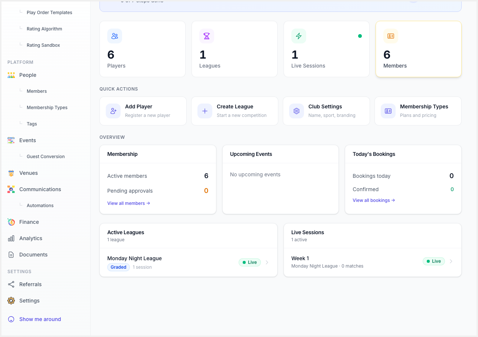The width and height of the screenshot is (478, 337).
Task: Click the Add Player icon
Action: coord(113,111)
